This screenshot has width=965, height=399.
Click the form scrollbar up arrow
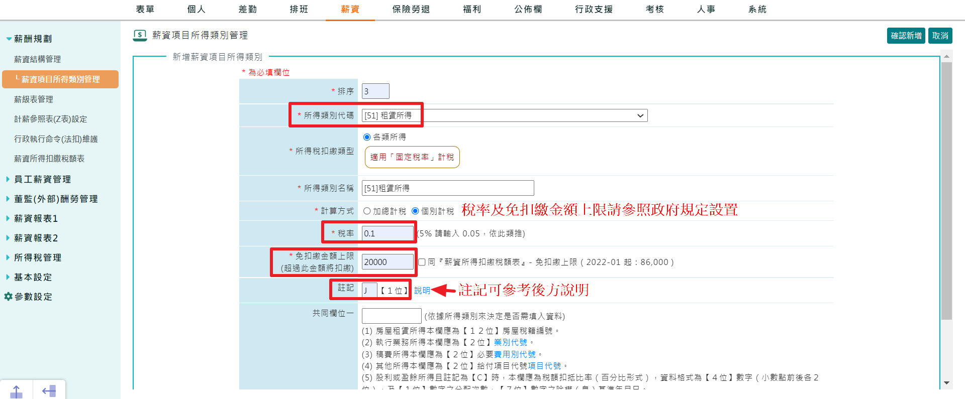[x=946, y=57]
